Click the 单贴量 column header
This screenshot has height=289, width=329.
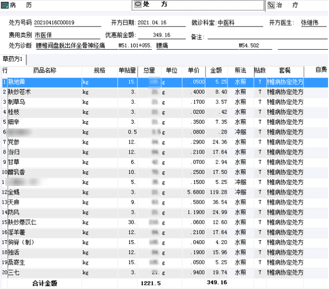pos(127,70)
